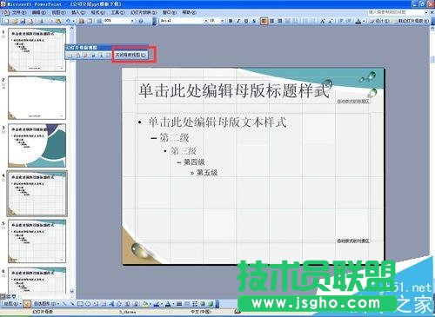Click Close Master View (关闭母版视图) button
The height and width of the screenshot is (317, 435).
pyautogui.click(x=130, y=55)
